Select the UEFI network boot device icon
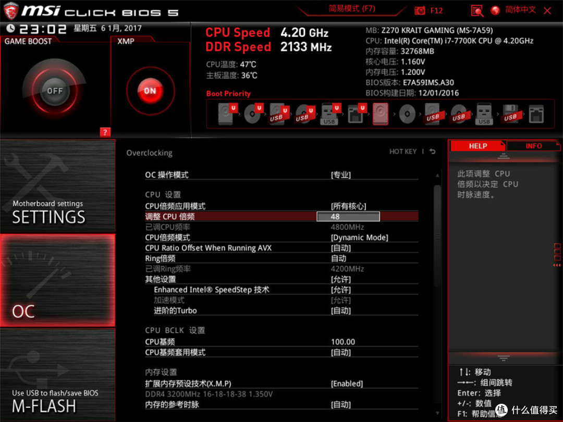This screenshot has width=563, height=422. pos(357,114)
